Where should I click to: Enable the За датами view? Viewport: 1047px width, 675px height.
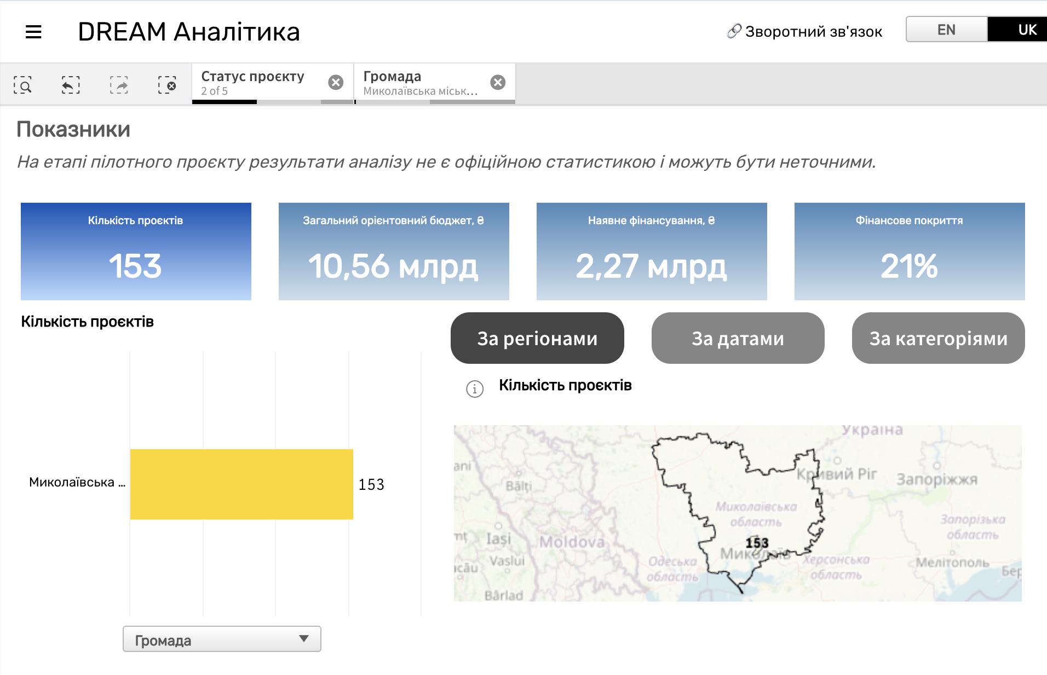tap(738, 338)
